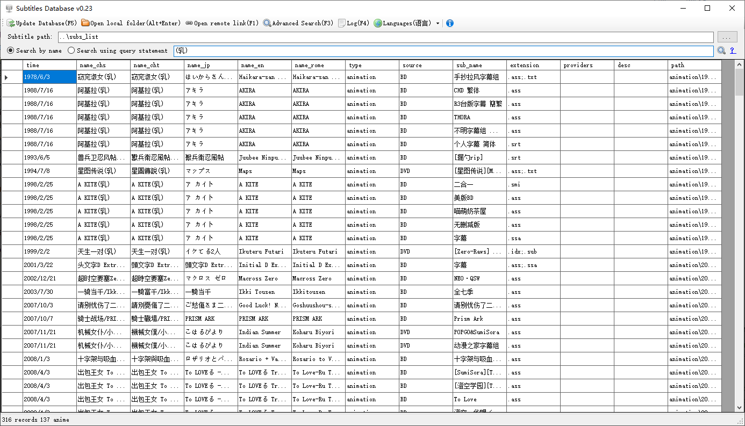Click the vertical scrollbar thumb
Viewport: 745px width, 426px height.
pos(739,82)
